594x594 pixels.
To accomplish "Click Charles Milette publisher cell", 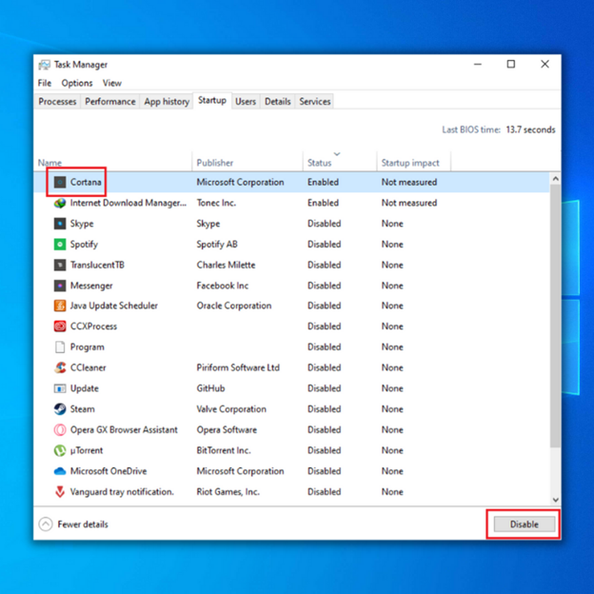I will point(226,265).
